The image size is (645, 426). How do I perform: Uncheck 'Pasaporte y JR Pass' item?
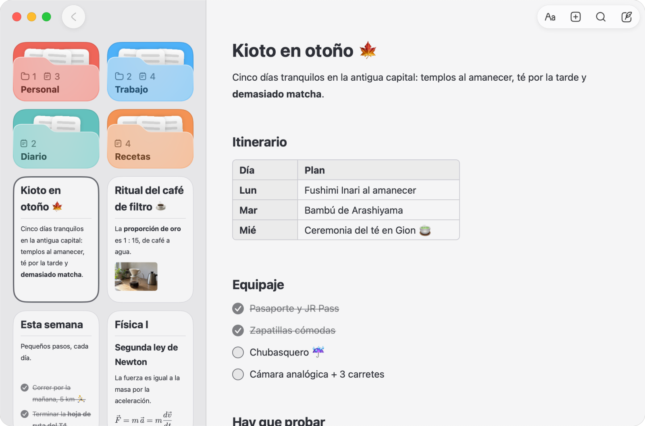pyautogui.click(x=238, y=309)
